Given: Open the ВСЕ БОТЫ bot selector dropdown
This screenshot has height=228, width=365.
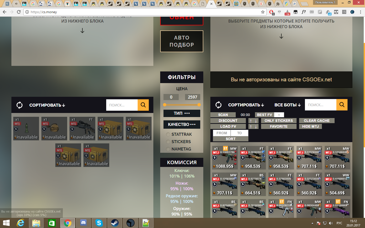Looking at the screenshot, I should [x=288, y=105].
